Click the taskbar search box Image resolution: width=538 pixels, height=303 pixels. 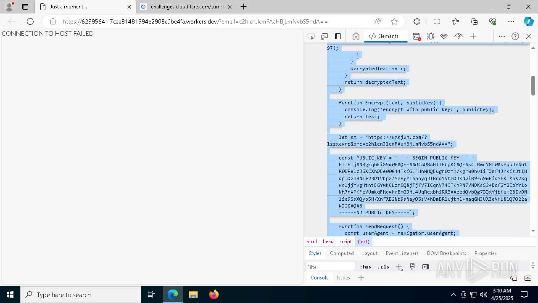(x=81, y=295)
